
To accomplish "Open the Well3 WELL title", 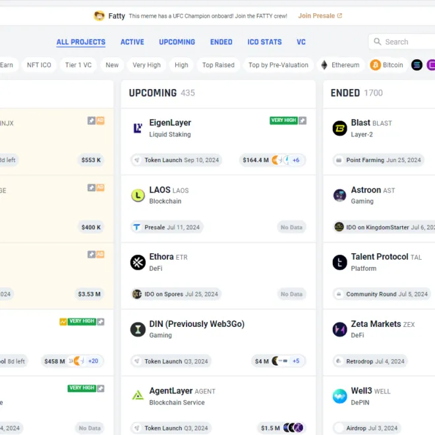I will (370, 391).
